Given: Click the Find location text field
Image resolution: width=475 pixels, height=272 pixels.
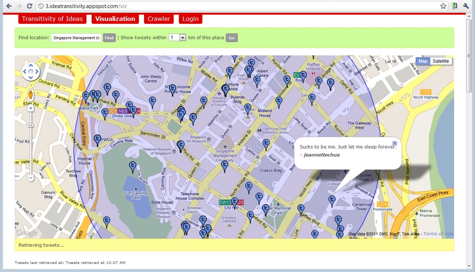Looking at the screenshot, I should coord(76,38).
